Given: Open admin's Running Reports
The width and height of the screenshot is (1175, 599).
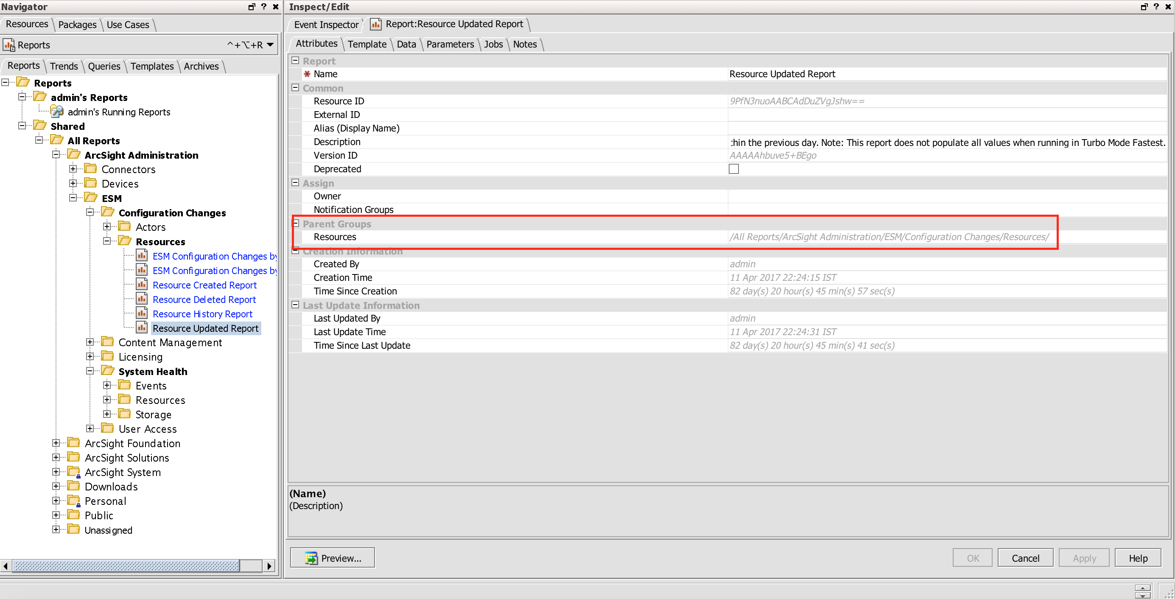Looking at the screenshot, I should [119, 112].
